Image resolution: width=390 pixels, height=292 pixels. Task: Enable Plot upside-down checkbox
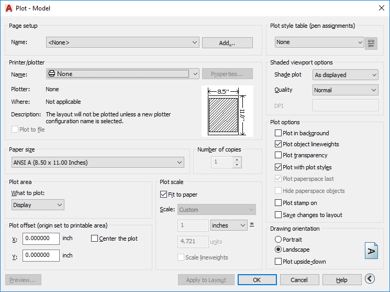tap(278, 262)
